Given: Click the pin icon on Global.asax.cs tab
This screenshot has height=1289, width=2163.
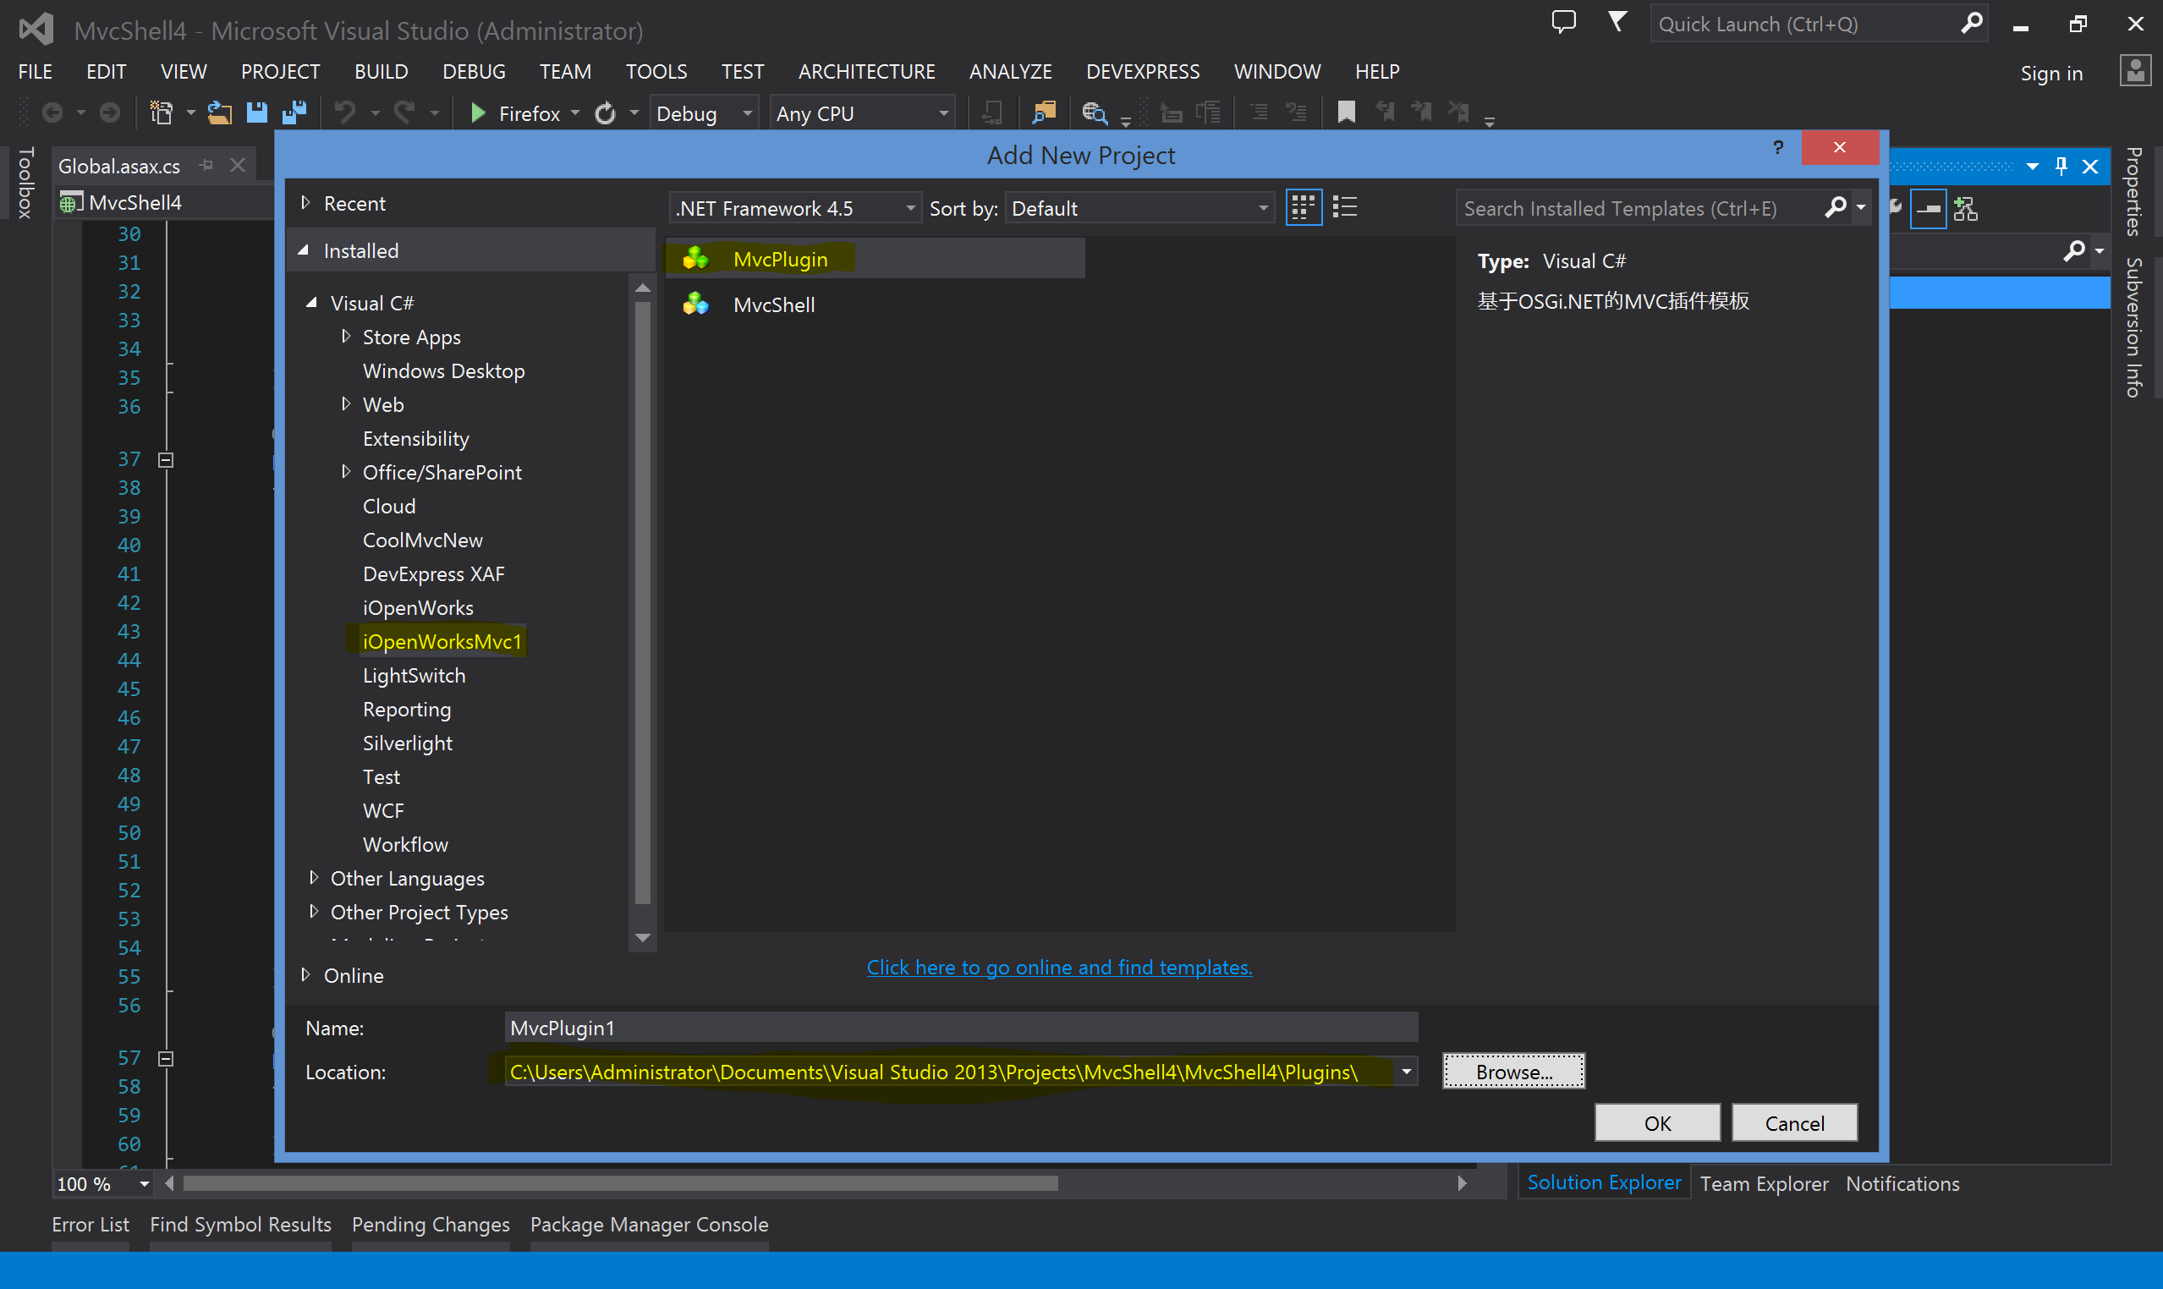Looking at the screenshot, I should 206,165.
